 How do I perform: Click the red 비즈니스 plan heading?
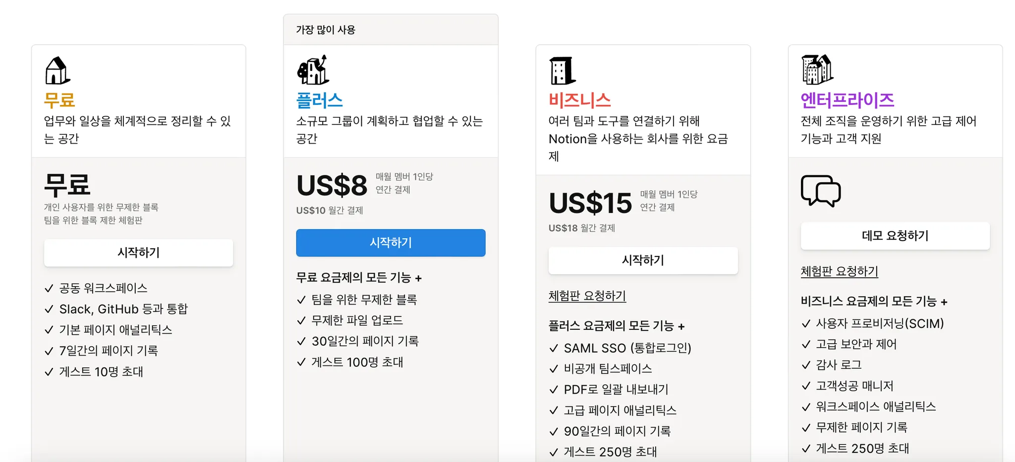click(x=580, y=100)
